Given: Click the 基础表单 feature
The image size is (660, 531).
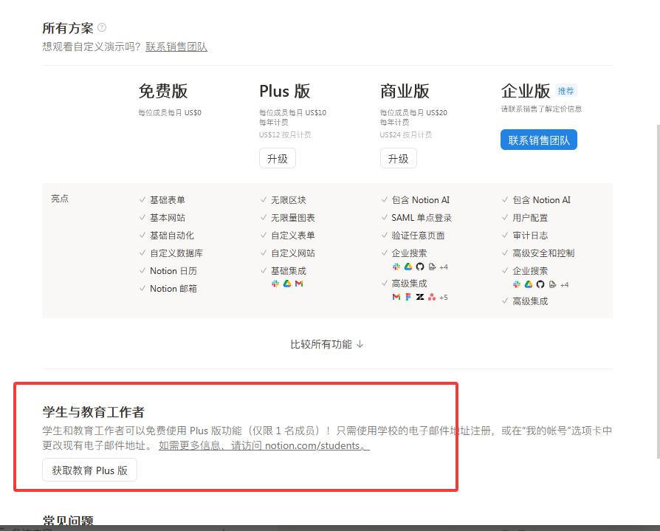Looking at the screenshot, I should pyautogui.click(x=168, y=200).
